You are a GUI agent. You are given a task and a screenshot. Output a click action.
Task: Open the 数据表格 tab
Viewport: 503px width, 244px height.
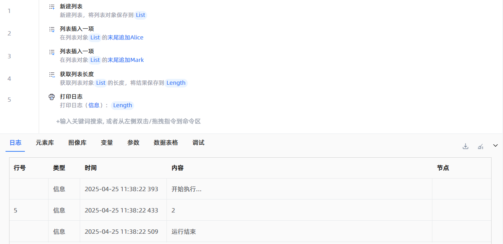(x=166, y=143)
